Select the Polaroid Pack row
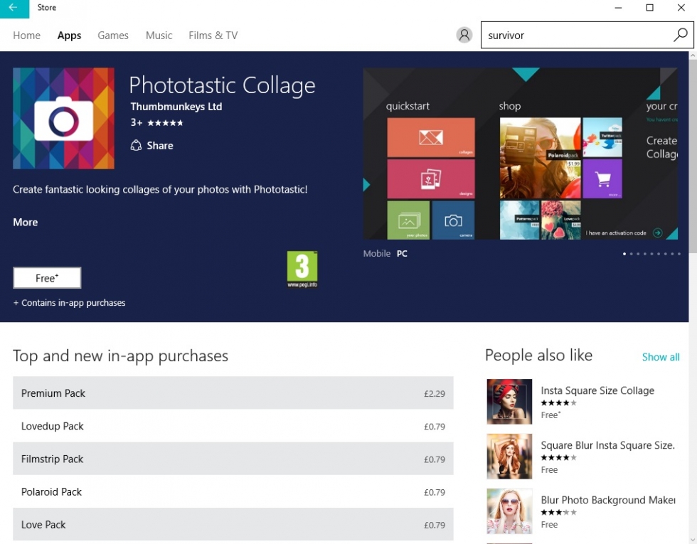697x544 pixels. (233, 491)
